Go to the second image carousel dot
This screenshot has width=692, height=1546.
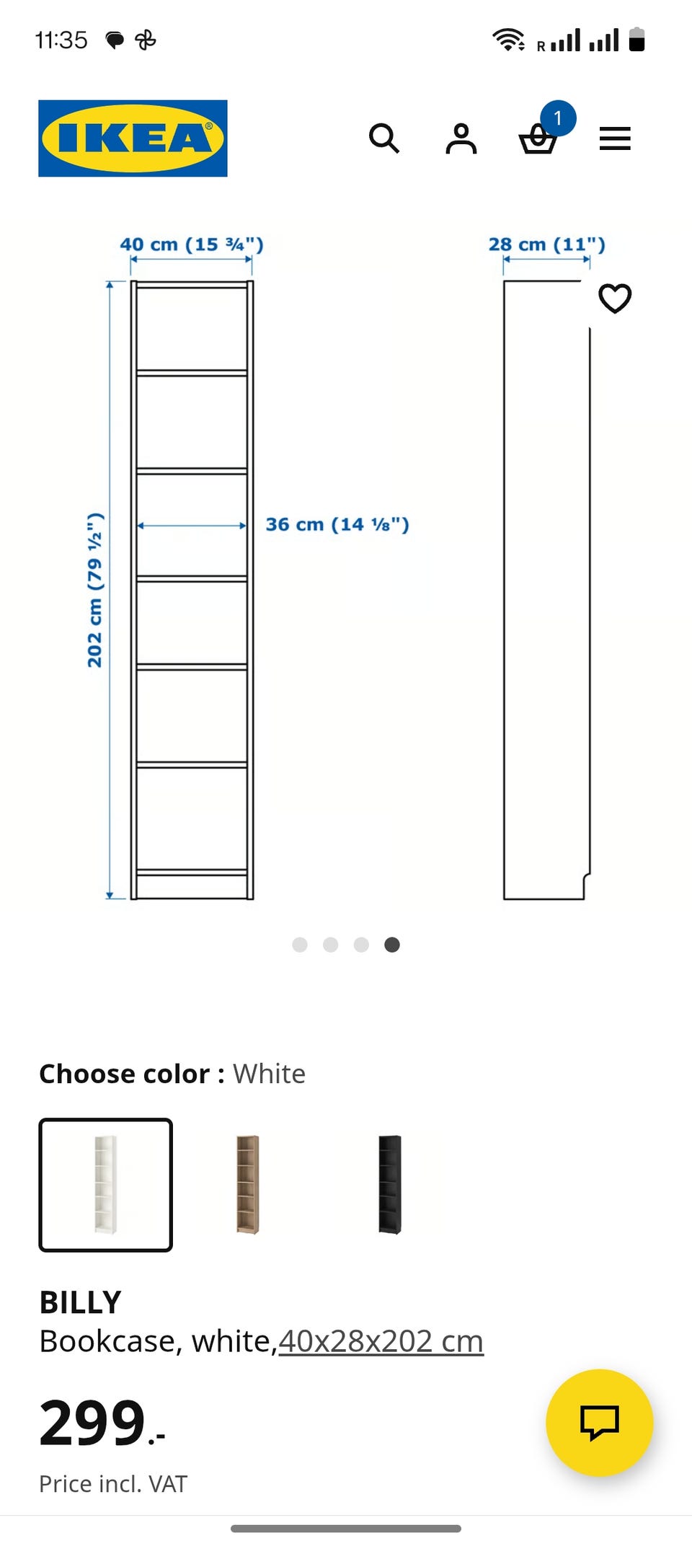pyautogui.click(x=331, y=945)
